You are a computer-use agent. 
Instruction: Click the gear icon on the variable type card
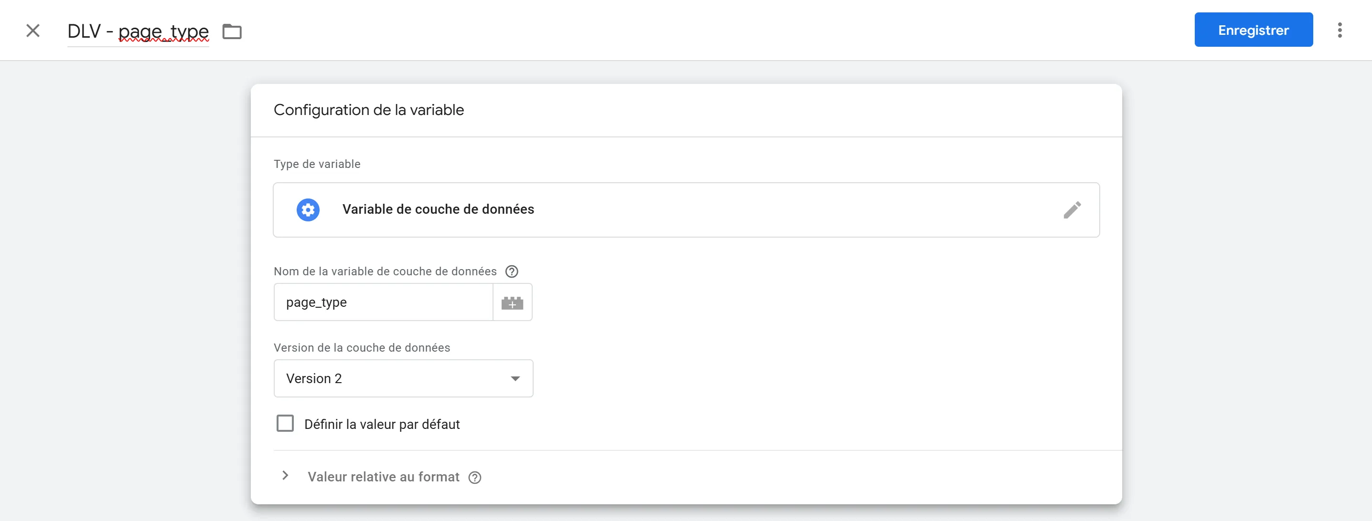point(308,209)
